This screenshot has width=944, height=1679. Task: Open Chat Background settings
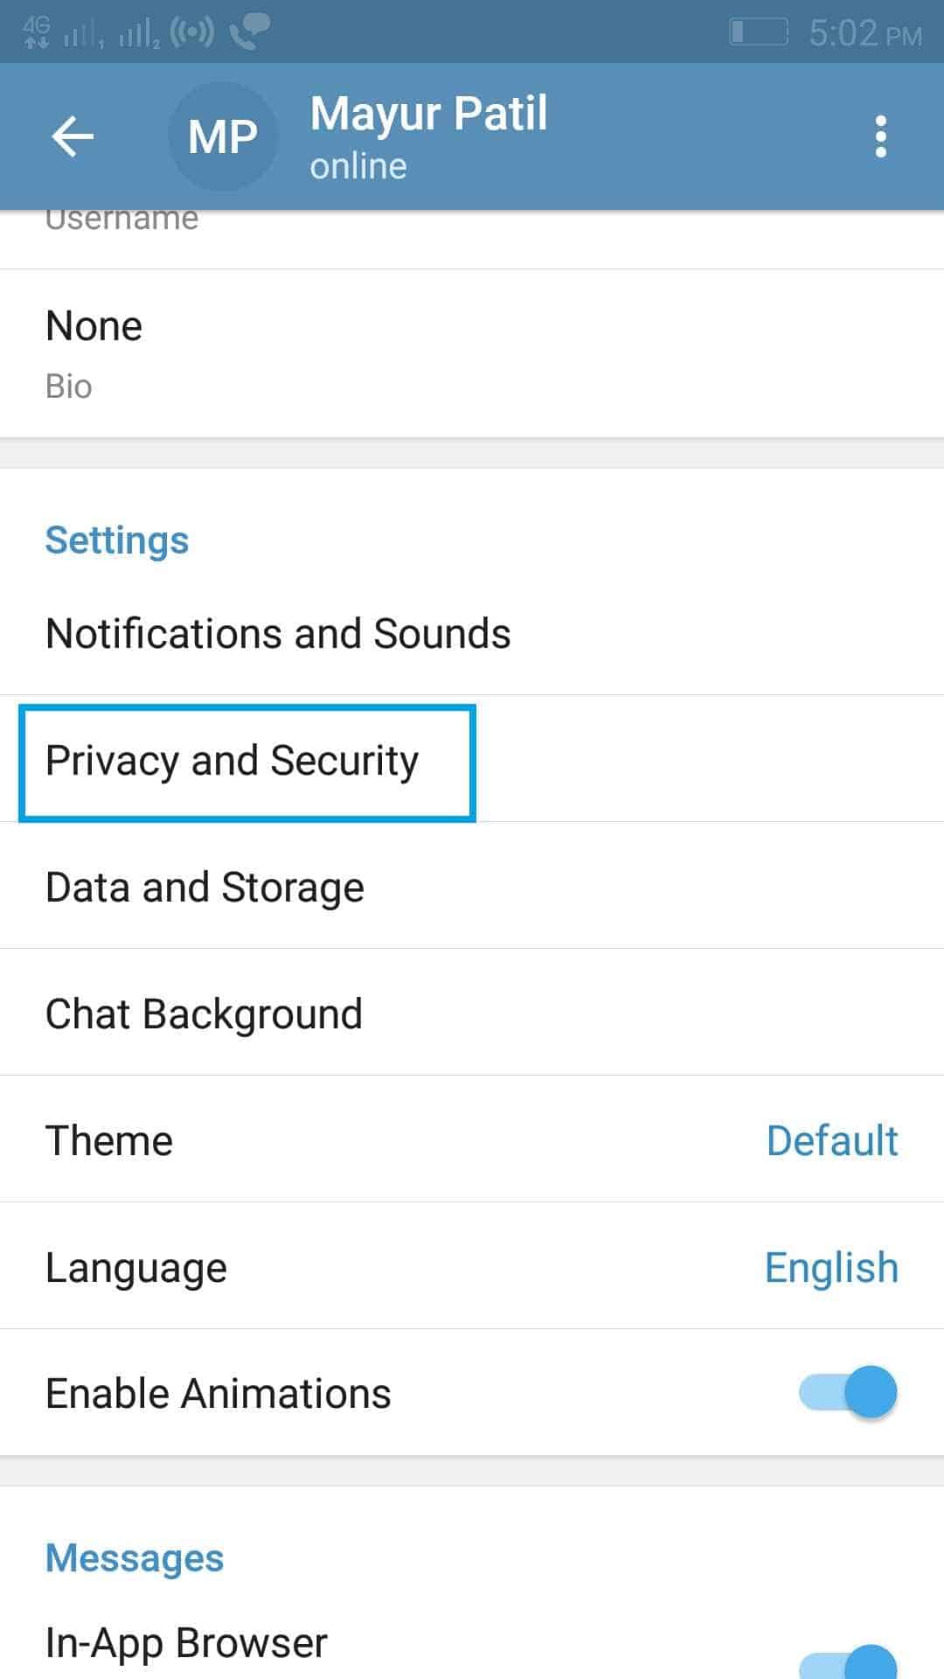(204, 1014)
